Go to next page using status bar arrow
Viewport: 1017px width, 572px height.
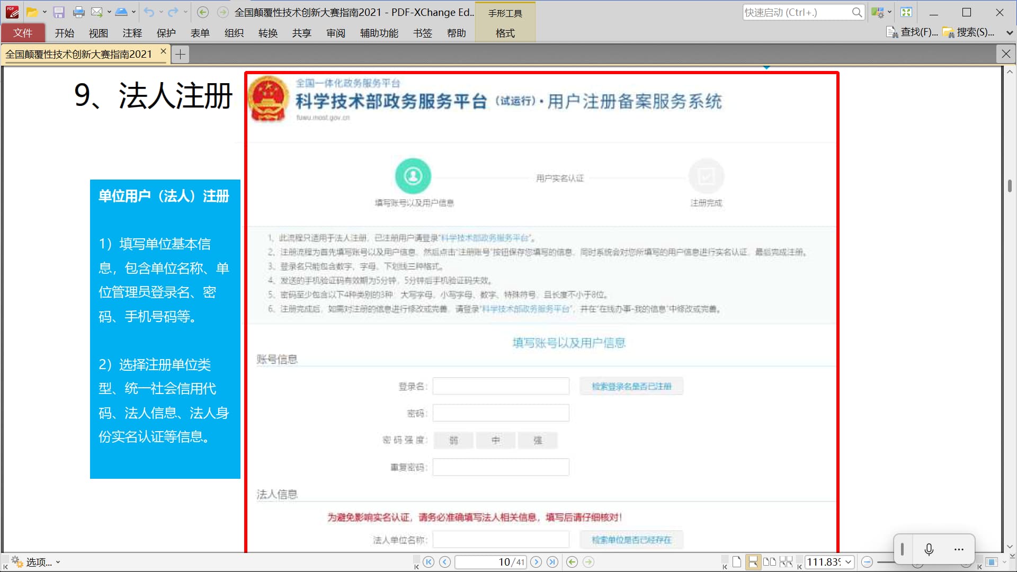(x=536, y=562)
